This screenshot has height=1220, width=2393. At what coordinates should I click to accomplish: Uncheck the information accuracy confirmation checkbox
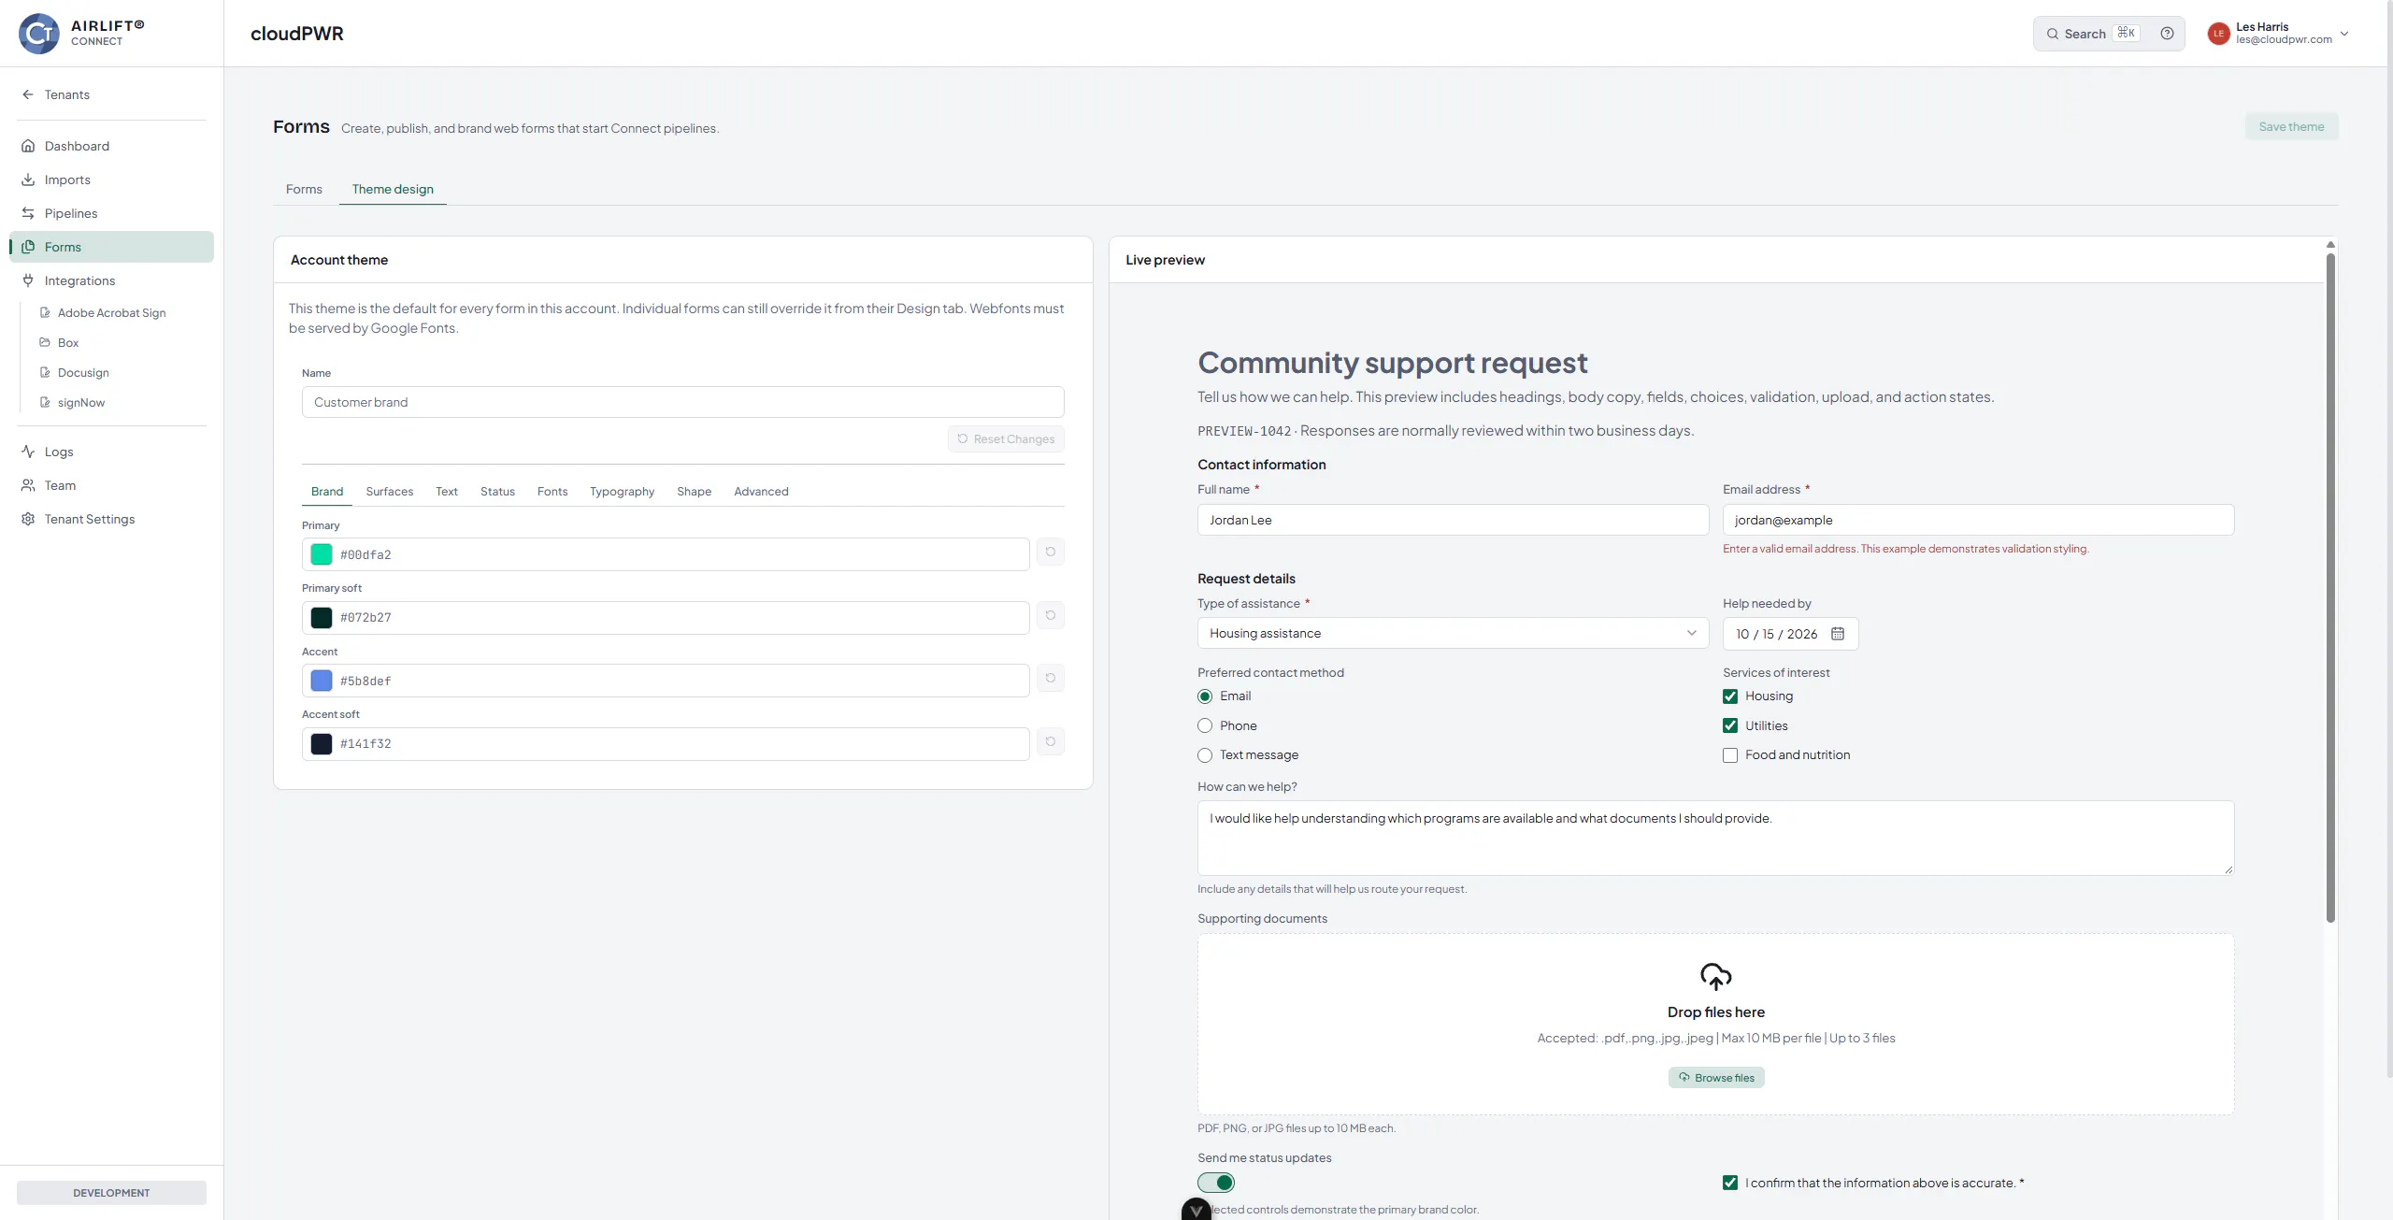[x=1730, y=1183]
